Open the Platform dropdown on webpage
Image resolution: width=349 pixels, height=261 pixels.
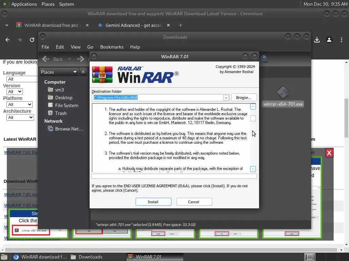(x=19, y=104)
